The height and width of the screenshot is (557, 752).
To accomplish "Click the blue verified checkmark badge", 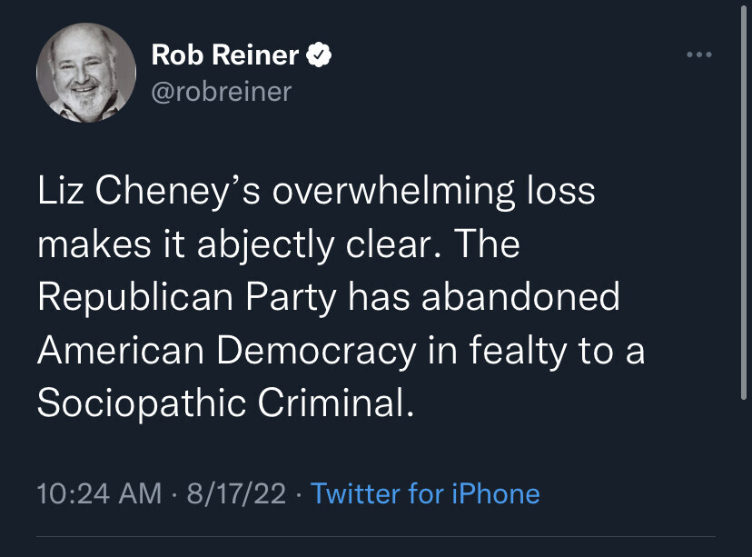I will [317, 55].
